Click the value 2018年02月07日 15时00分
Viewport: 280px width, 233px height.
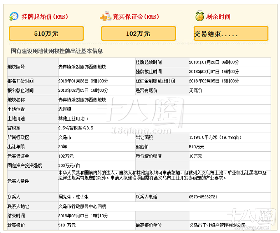[214, 72]
